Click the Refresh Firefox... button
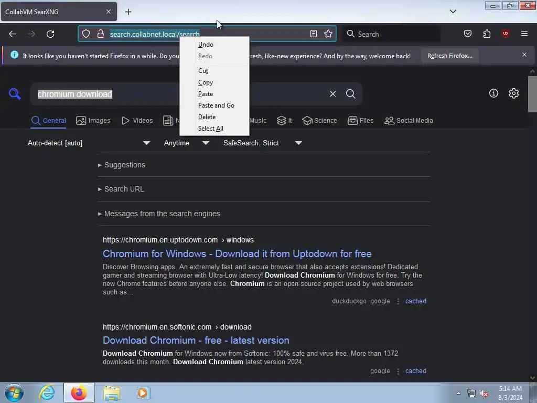This screenshot has width=537, height=403. coord(449,56)
